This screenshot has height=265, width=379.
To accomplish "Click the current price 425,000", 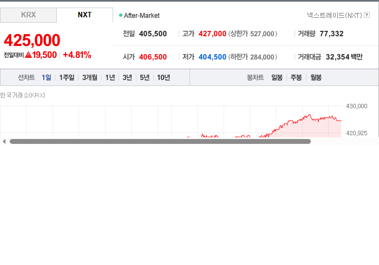I will (x=32, y=40).
